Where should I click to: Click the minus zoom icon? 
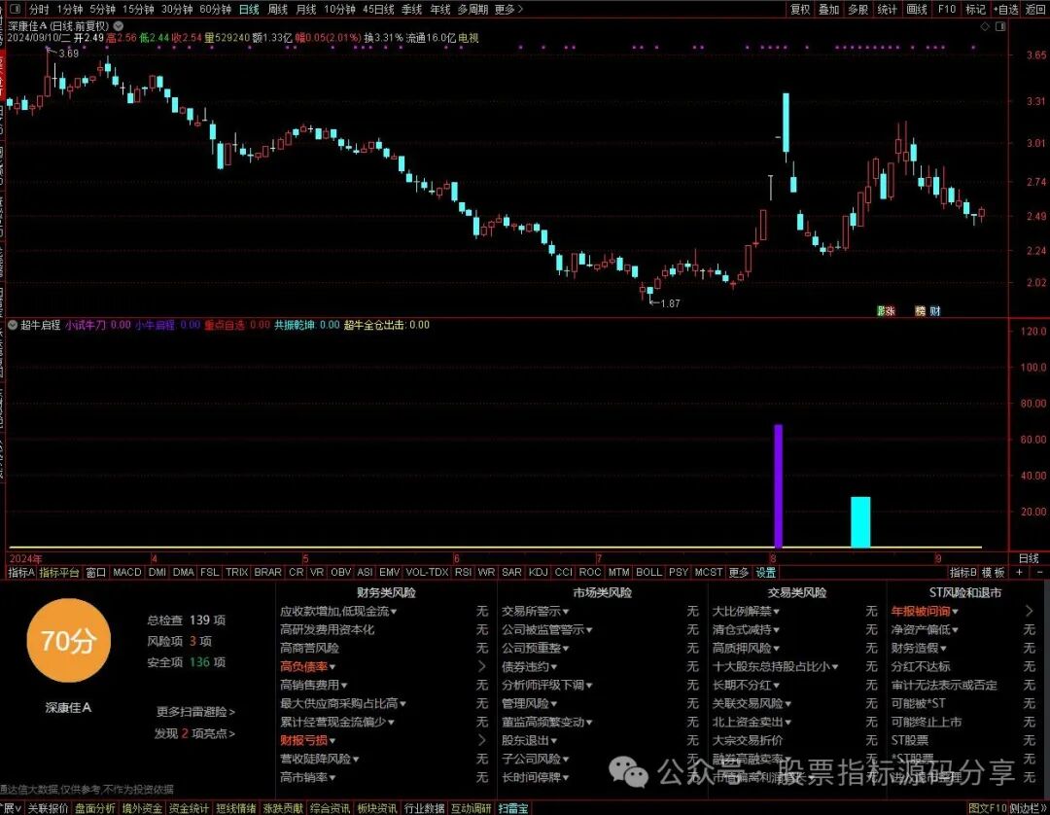click(1039, 573)
